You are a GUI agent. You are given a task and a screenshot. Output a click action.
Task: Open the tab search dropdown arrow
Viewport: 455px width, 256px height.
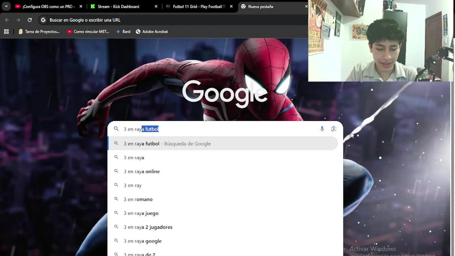(6, 6)
